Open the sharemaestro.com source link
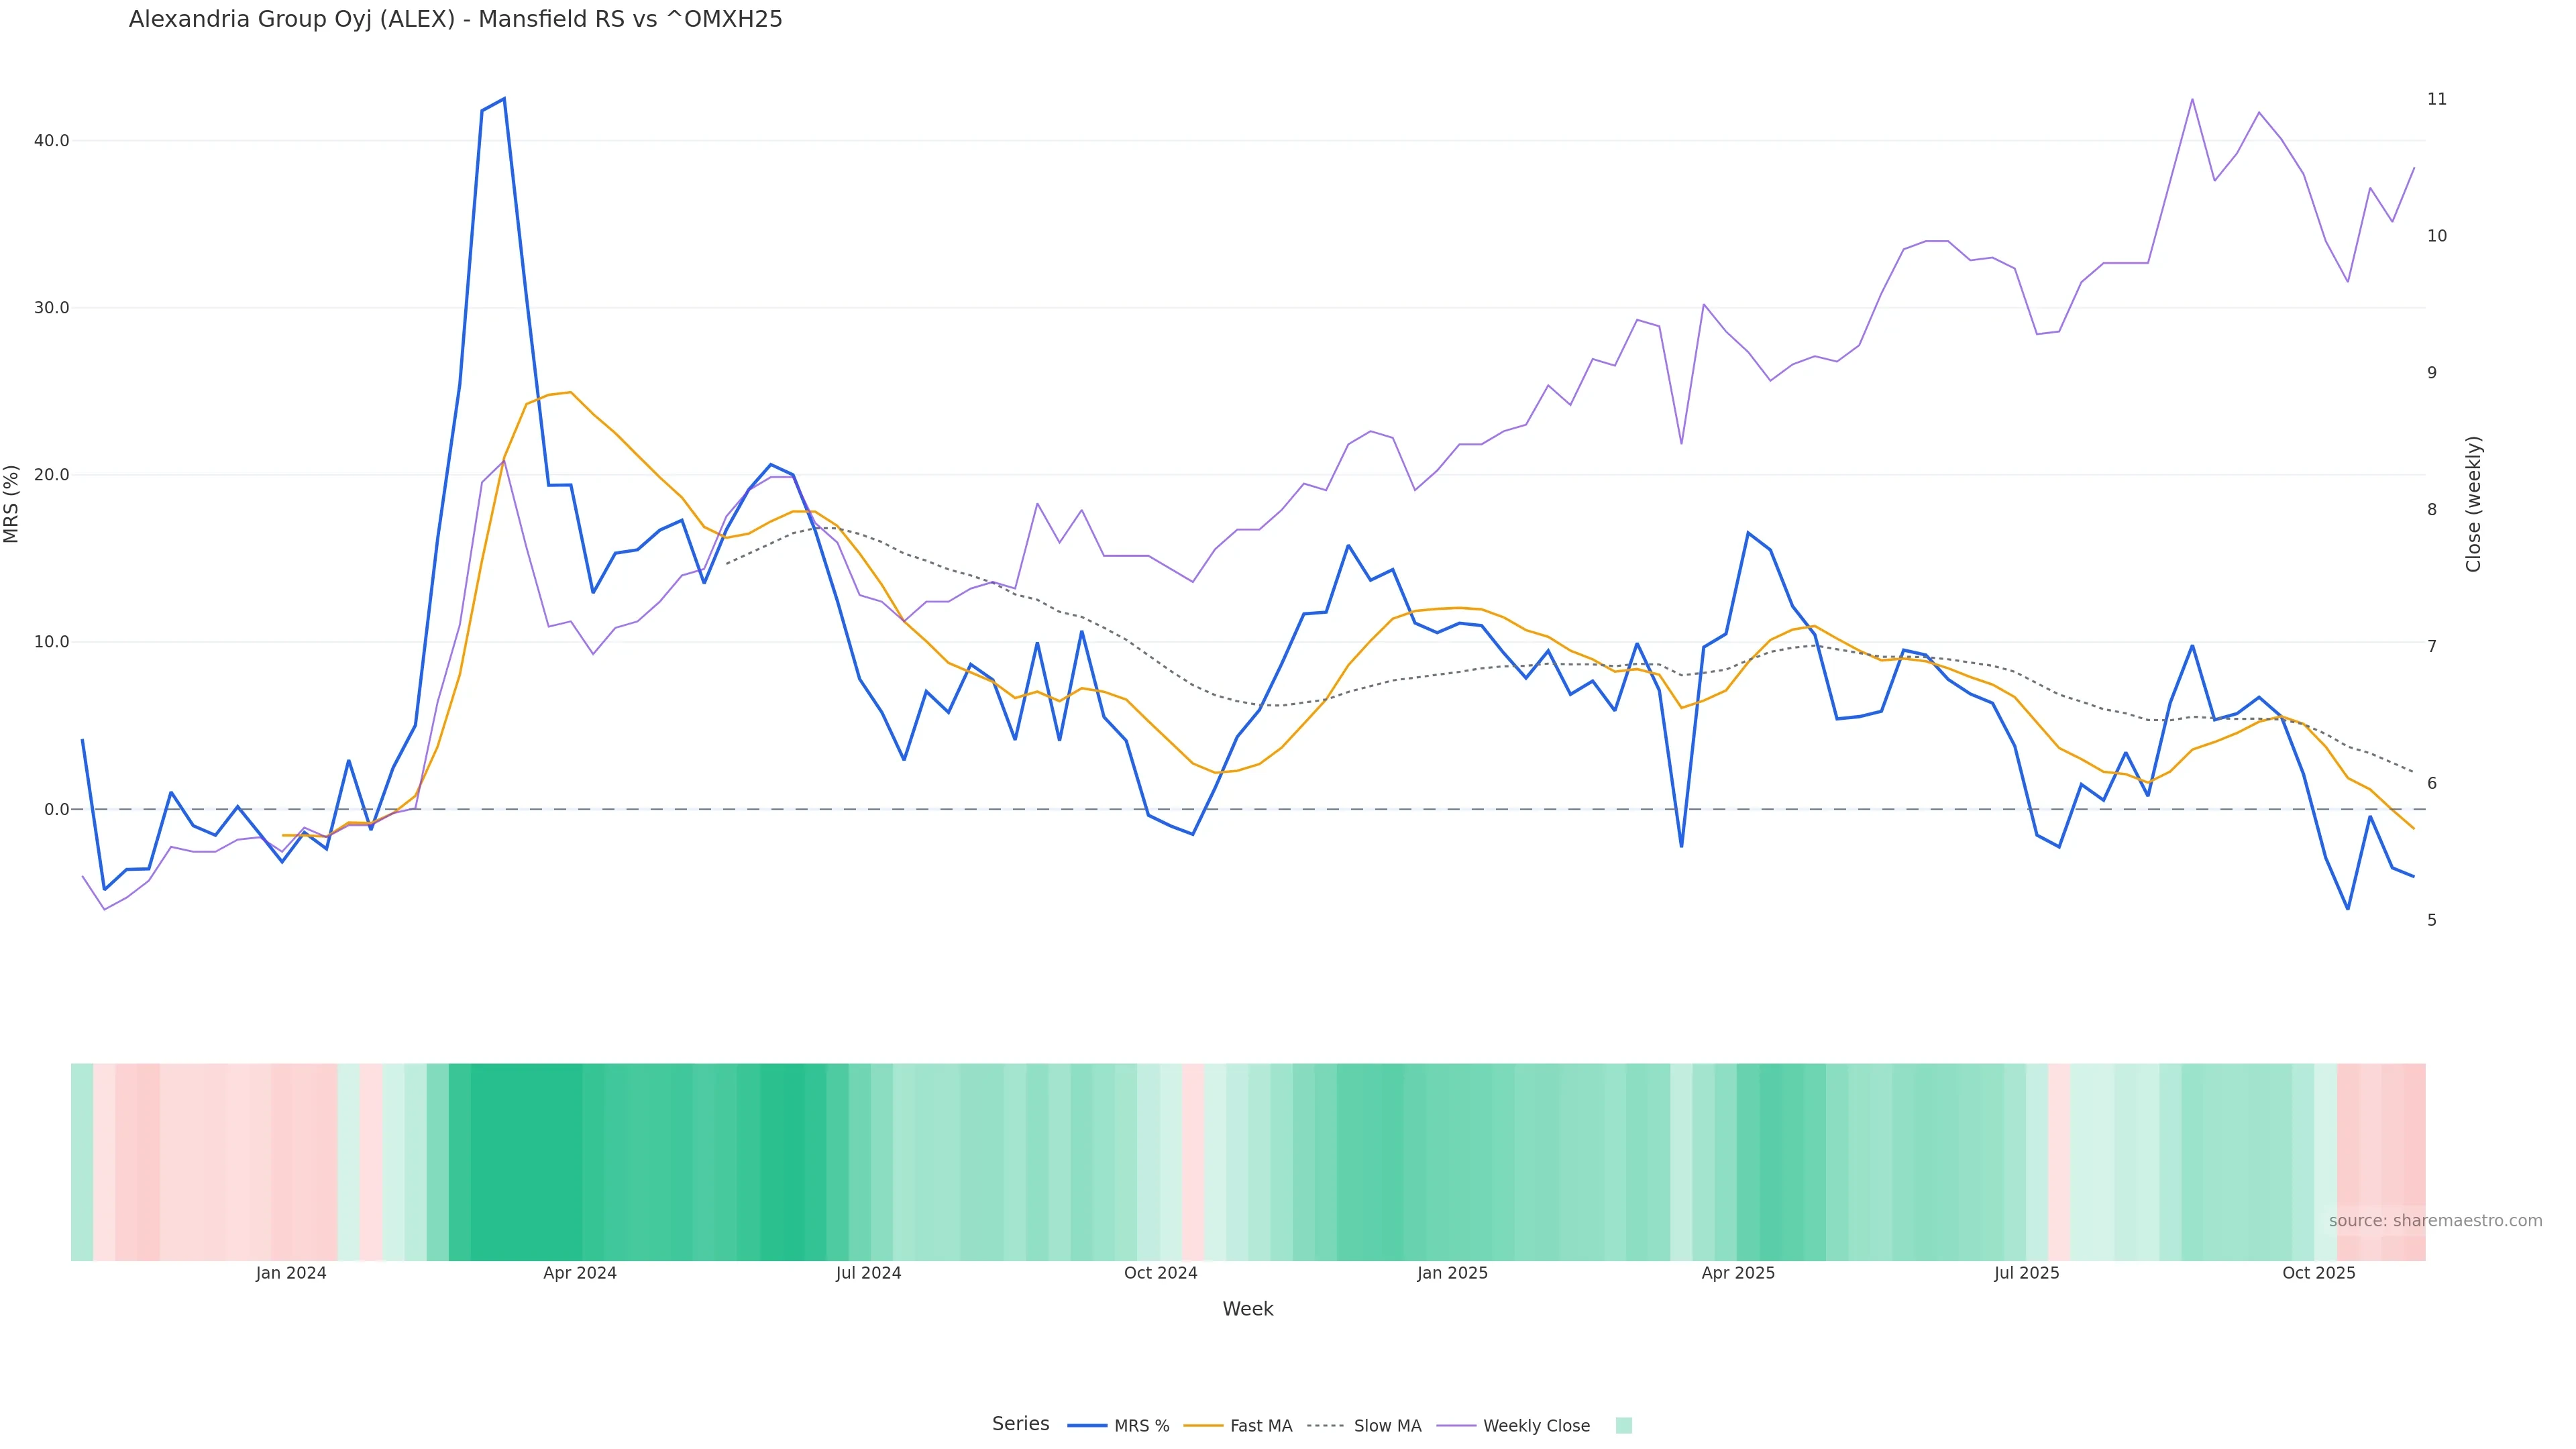The height and width of the screenshot is (1449, 2576). (2435, 1221)
